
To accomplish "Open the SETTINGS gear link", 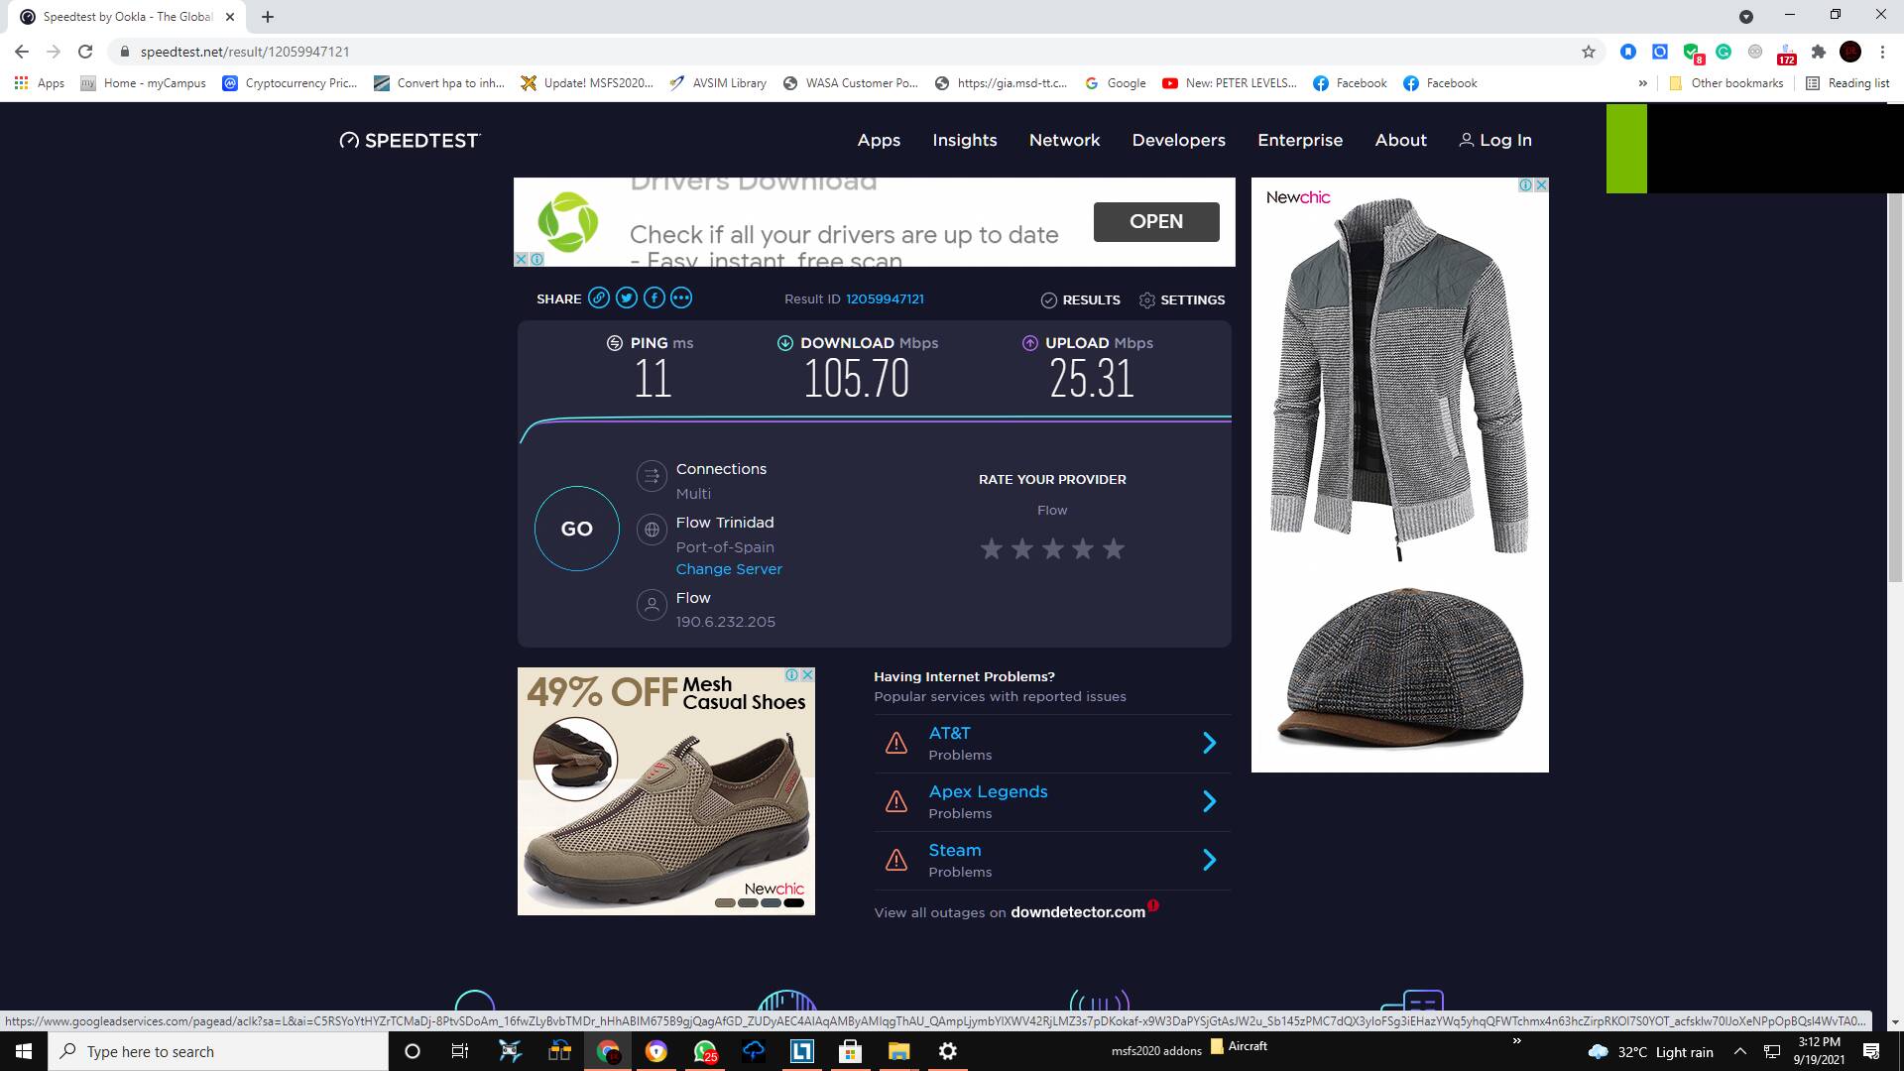I will pyautogui.click(x=1182, y=299).
